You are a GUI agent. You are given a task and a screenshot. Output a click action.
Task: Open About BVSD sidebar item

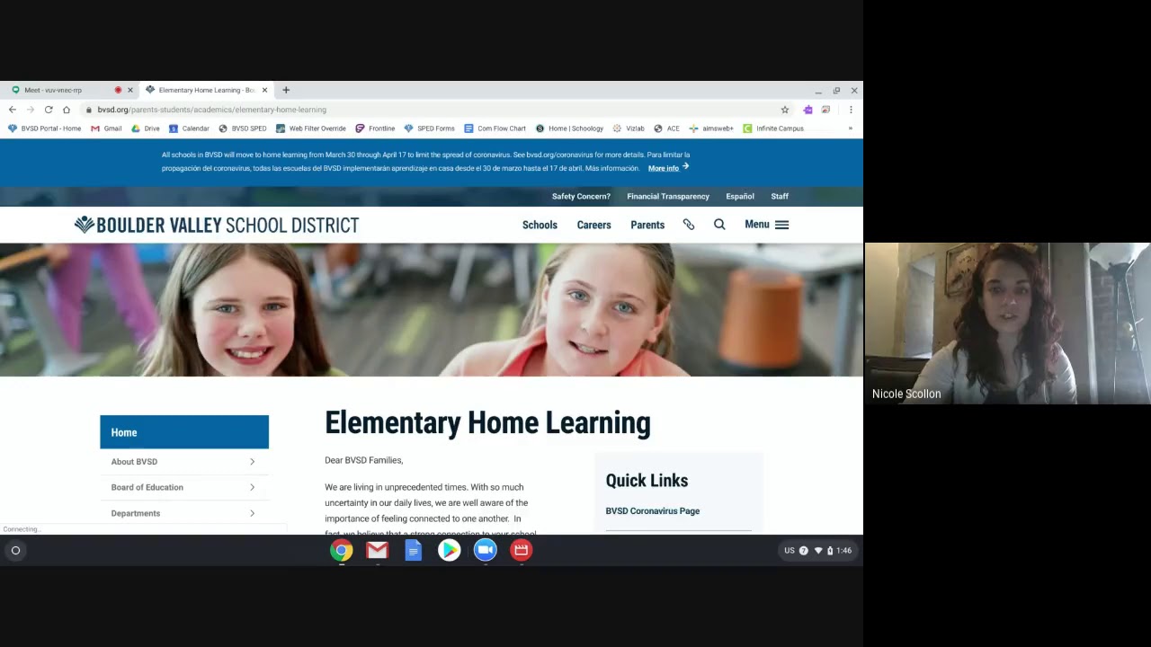tap(134, 462)
